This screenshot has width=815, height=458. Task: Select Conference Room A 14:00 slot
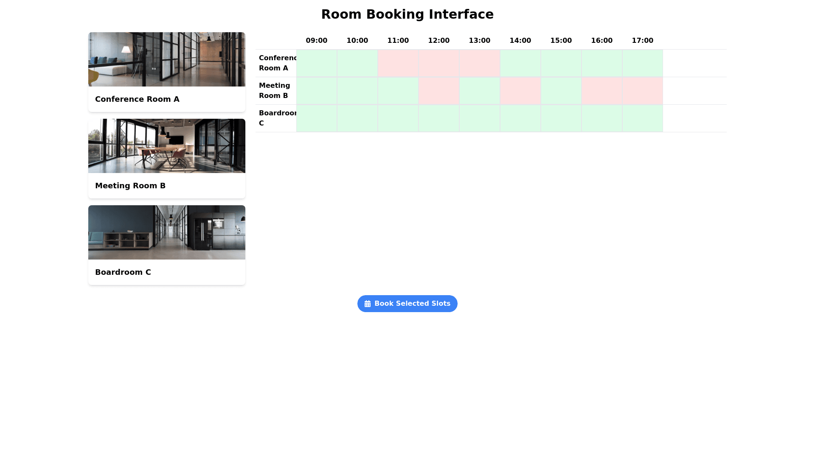520,63
